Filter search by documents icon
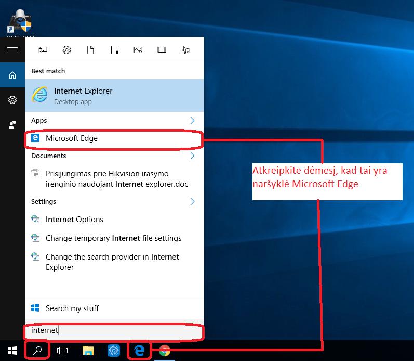This screenshot has width=414, height=361. pos(90,50)
